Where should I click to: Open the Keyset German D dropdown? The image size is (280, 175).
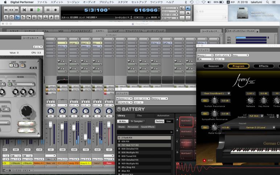pyautogui.click(x=257, y=128)
